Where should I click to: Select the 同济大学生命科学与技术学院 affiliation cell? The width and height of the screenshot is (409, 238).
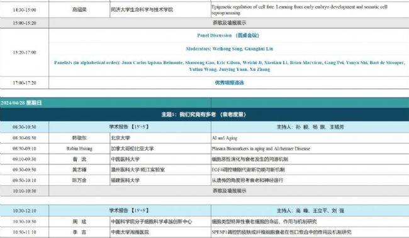click(160, 9)
